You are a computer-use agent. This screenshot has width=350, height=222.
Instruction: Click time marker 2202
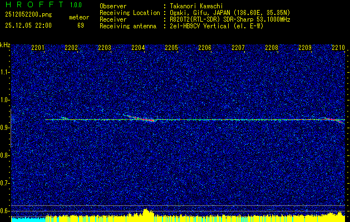coord(71,48)
